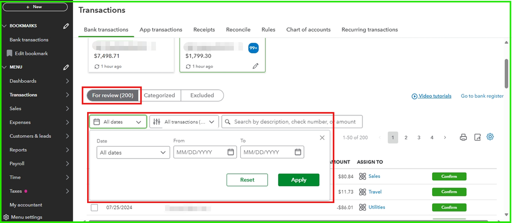The image size is (512, 223).
Task: Show Categorized transactions
Action: (x=159, y=96)
